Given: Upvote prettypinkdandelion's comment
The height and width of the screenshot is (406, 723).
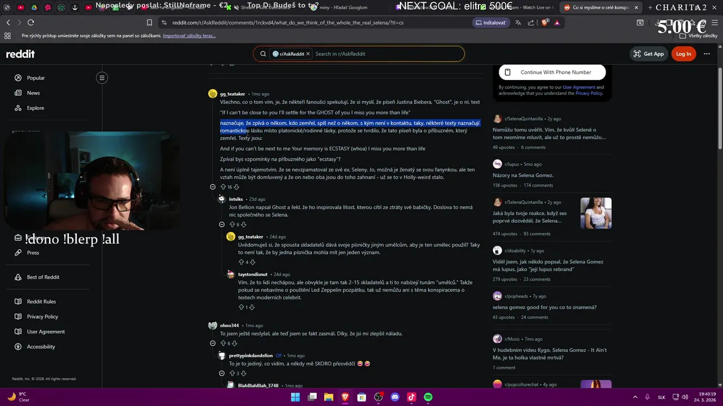Looking at the screenshot, I should (x=232, y=373).
